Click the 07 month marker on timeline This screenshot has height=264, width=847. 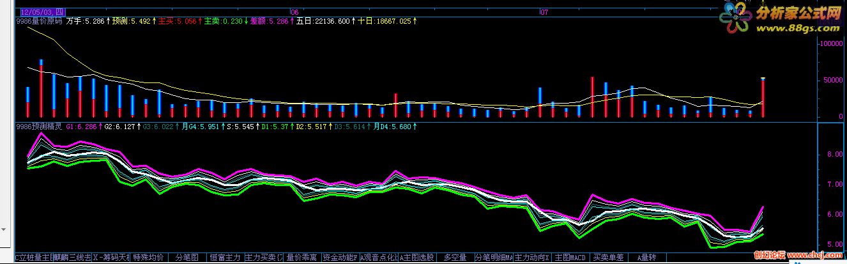[x=545, y=12]
